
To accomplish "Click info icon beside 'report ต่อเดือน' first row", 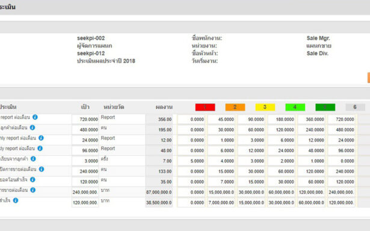I will [x=35, y=117].
